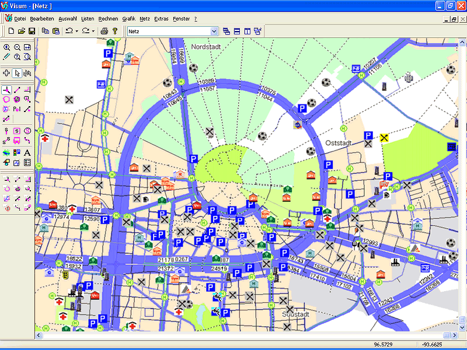Image resolution: width=467 pixels, height=350 pixels.
Task: Open the zone filter with pink polygon
Action: click(x=6, y=188)
